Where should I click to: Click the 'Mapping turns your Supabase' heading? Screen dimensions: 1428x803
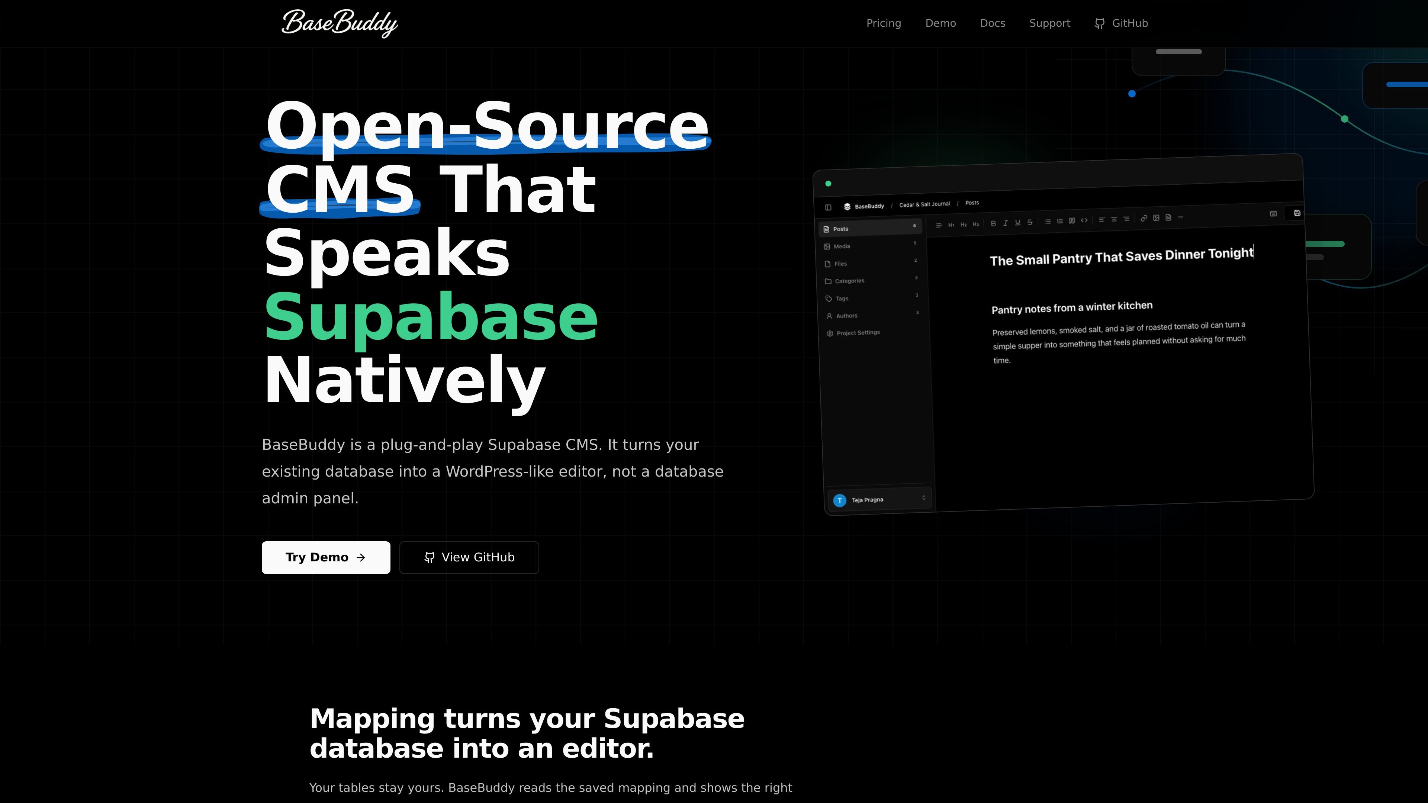click(x=527, y=733)
